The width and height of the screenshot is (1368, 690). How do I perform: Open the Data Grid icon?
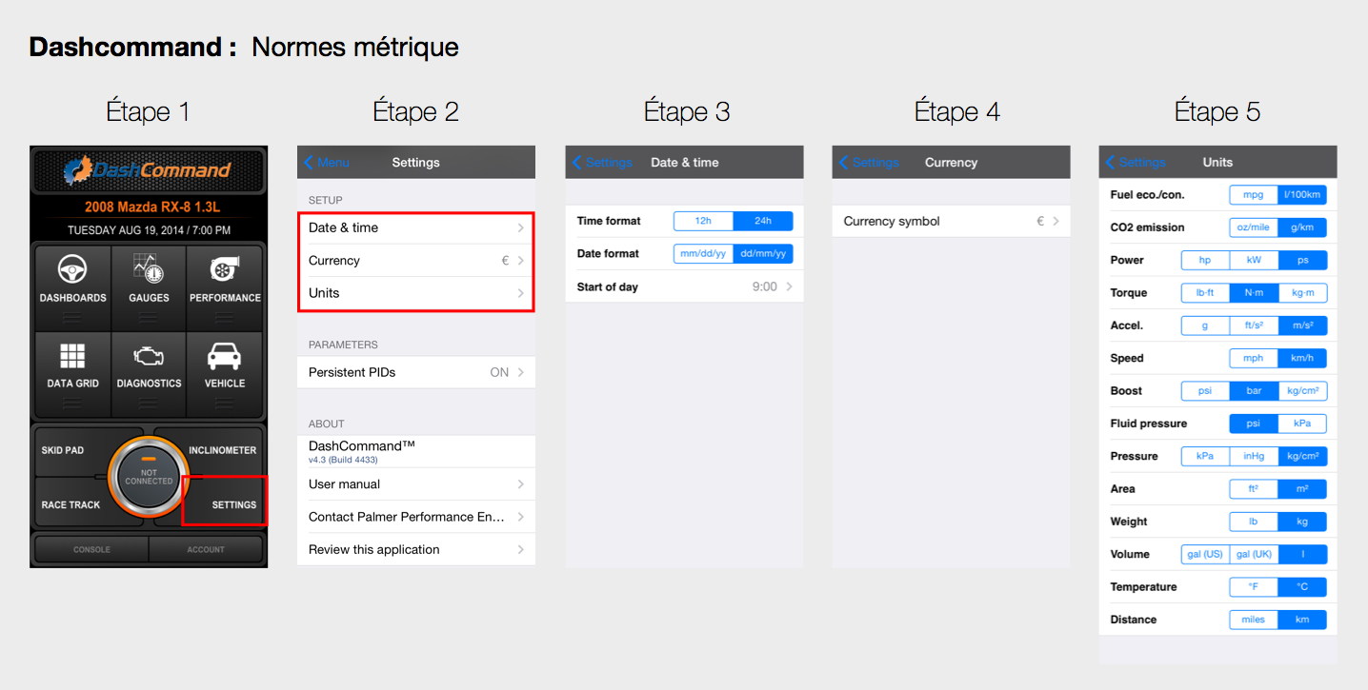click(72, 358)
